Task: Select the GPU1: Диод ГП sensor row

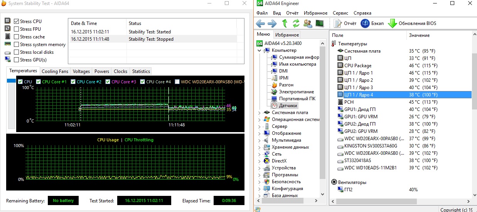Action: (401, 109)
